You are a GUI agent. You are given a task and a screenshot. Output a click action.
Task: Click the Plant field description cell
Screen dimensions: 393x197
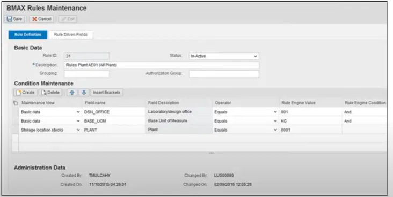tap(179, 130)
